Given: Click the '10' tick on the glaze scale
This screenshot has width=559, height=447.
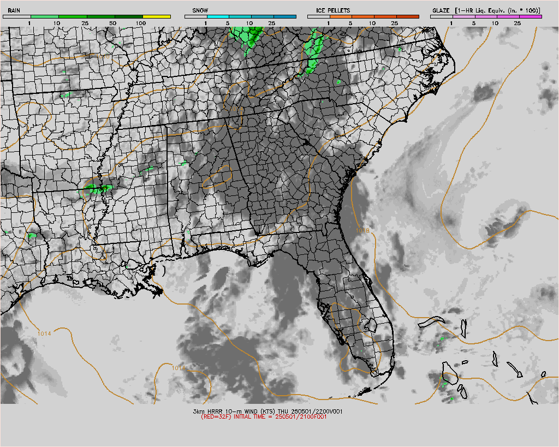Looking at the screenshot, I should 495,23.
